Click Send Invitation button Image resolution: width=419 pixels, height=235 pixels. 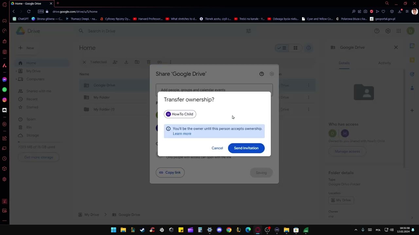pos(246,148)
